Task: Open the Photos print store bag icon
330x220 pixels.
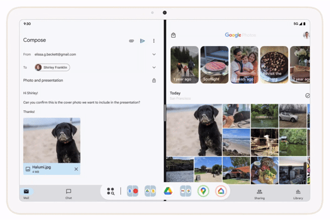Action: click(x=173, y=35)
